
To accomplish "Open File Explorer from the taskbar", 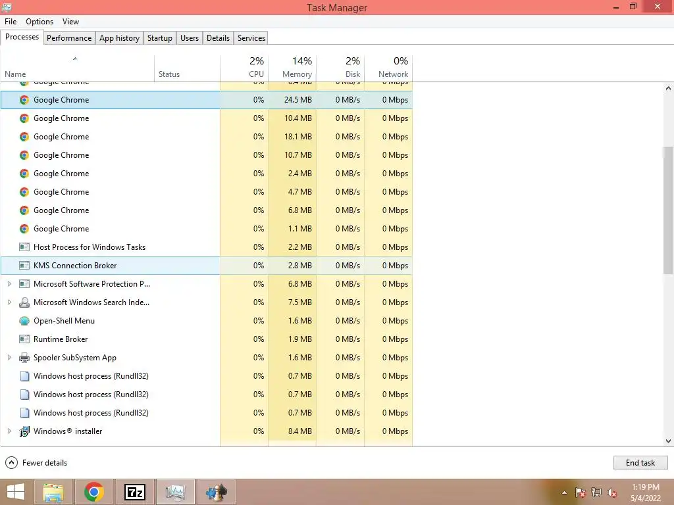I will pos(53,492).
